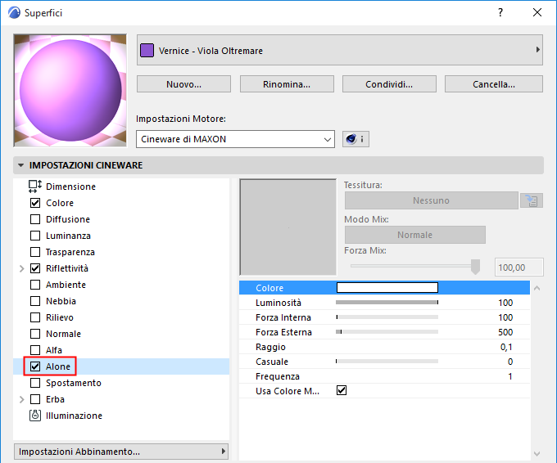Screen dimensions: 557x463
Task: Click the Rinomina... button
Action: pyautogui.click(x=287, y=84)
